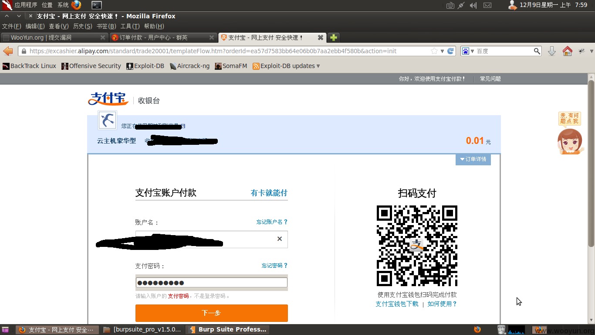
Task: Open the user account icon in panel
Action: 513,5
